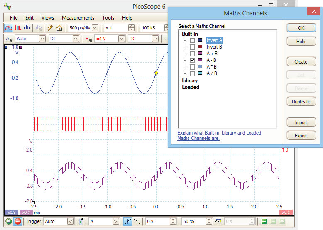Screen dimensions: 323x230
Task: Open advanced trigger settings icon
Action: tap(80, 221)
